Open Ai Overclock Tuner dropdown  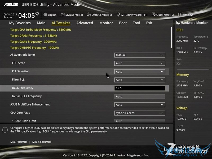coord(140,55)
